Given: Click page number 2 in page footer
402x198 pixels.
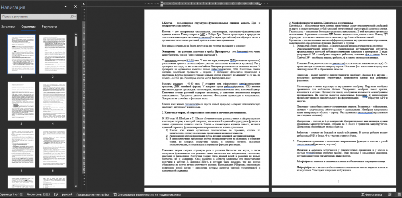Looking at the screenshot, I should pos(338,182).
